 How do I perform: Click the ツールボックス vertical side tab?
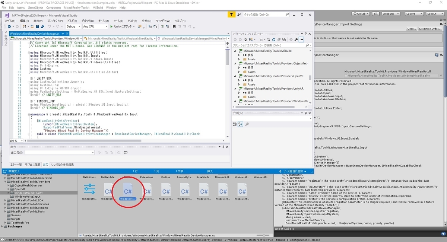(x=5, y=39)
